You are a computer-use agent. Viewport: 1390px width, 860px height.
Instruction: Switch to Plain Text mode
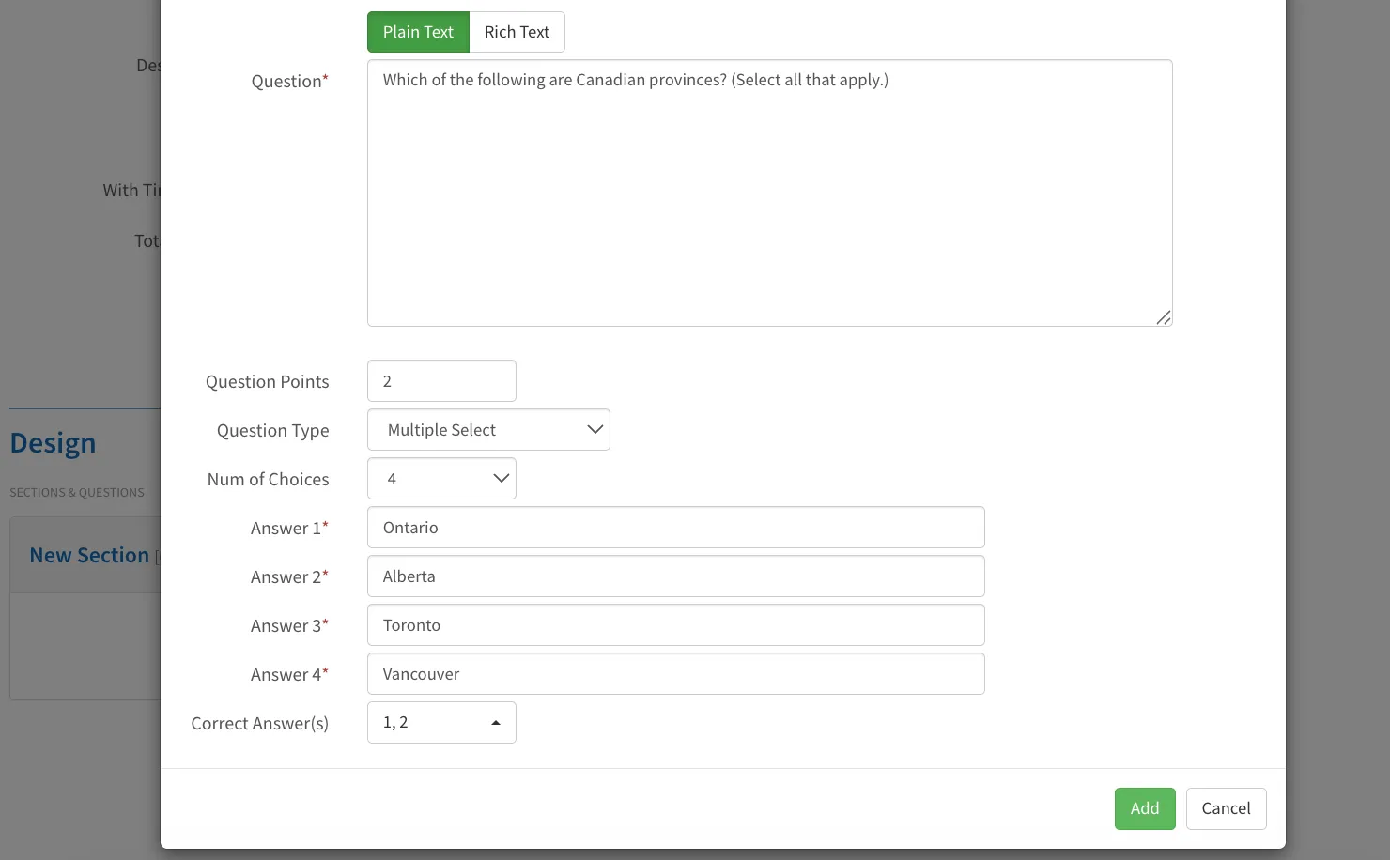point(418,32)
